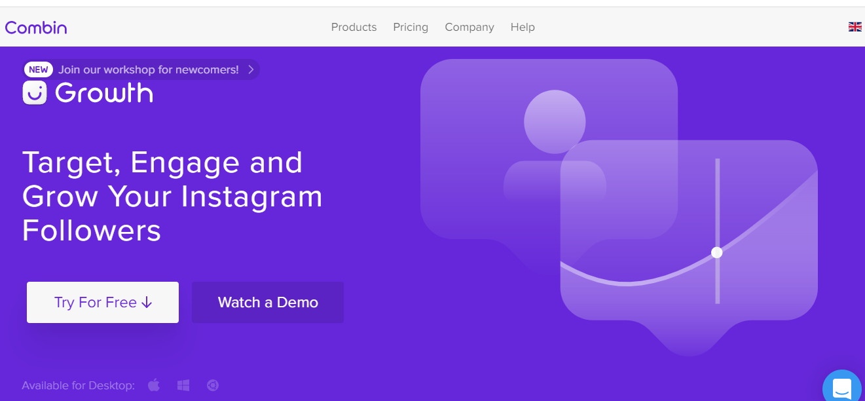Open the Products menu

[x=354, y=27]
